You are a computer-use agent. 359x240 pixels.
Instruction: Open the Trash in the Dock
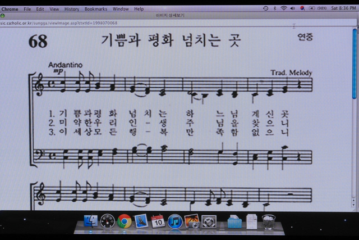tap(268, 222)
